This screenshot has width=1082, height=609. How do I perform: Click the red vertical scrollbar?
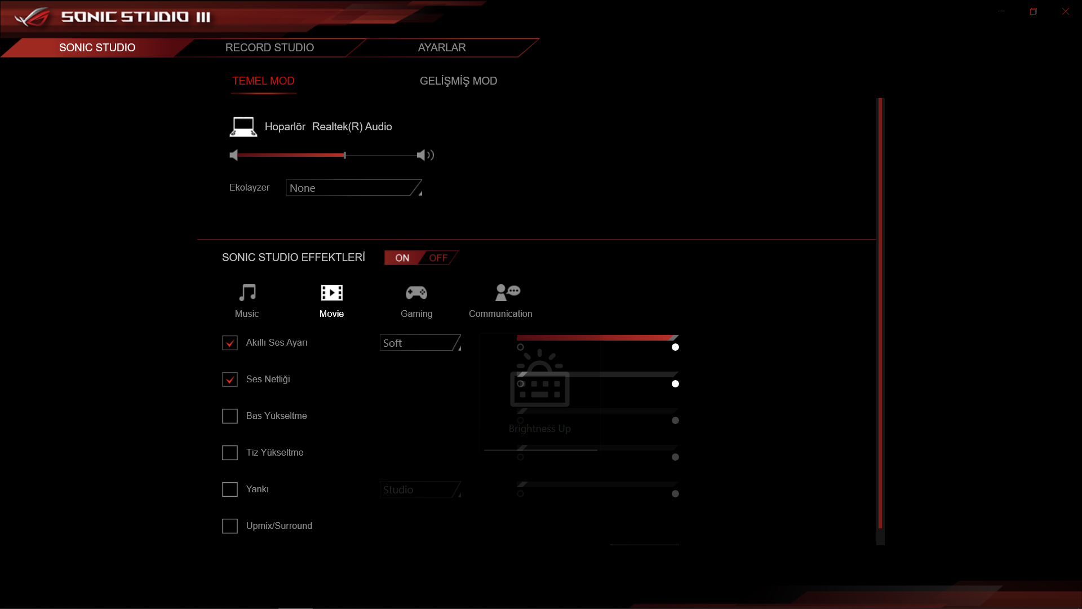880,313
